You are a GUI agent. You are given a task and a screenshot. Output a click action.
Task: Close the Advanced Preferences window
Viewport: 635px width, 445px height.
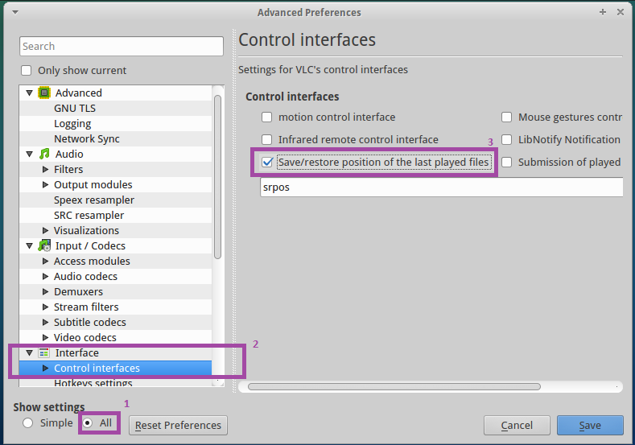pos(621,12)
